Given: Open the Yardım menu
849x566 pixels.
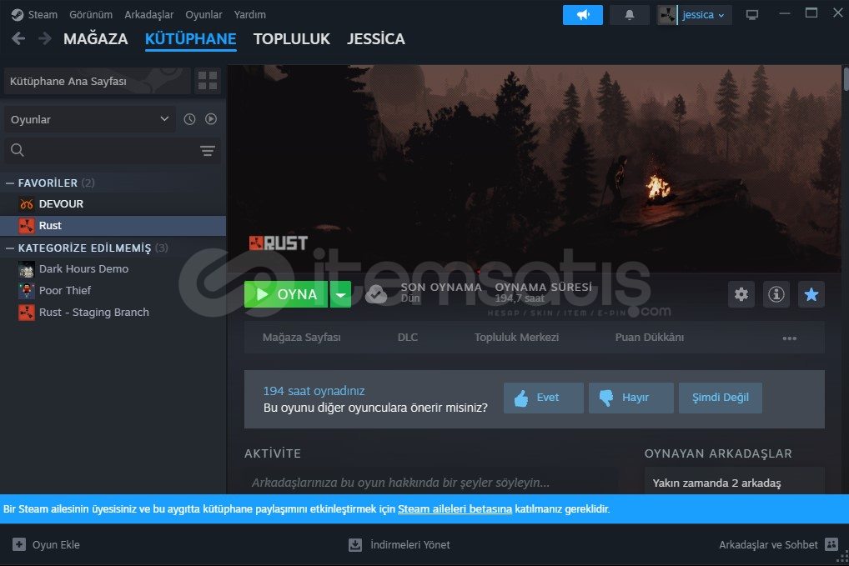Looking at the screenshot, I should pos(249,15).
